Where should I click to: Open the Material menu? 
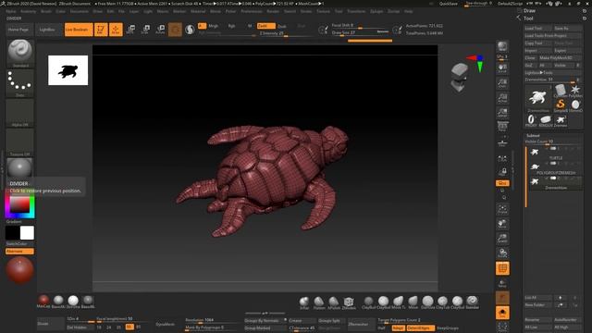click(x=198, y=11)
